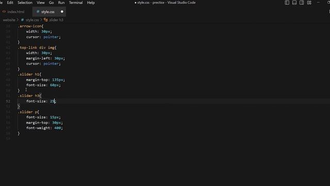This screenshot has height=186, width=330.
Task: Toggle the bottom panel layout icon
Action: [x=294, y=3]
